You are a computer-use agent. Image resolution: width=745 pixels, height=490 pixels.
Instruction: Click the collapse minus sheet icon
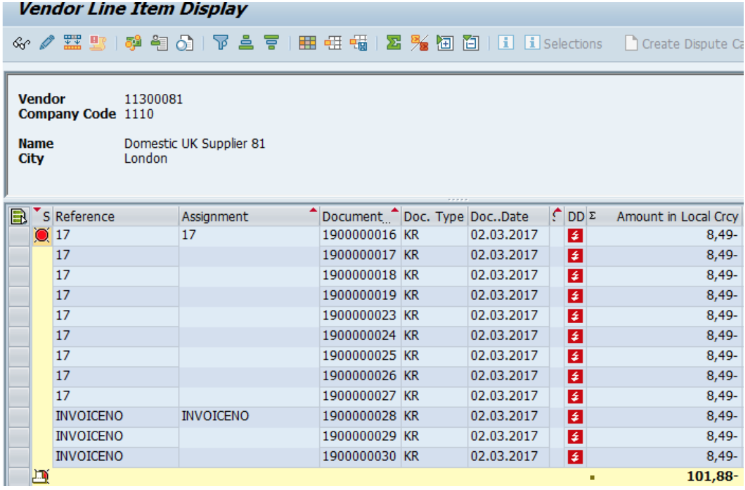[470, 43]
